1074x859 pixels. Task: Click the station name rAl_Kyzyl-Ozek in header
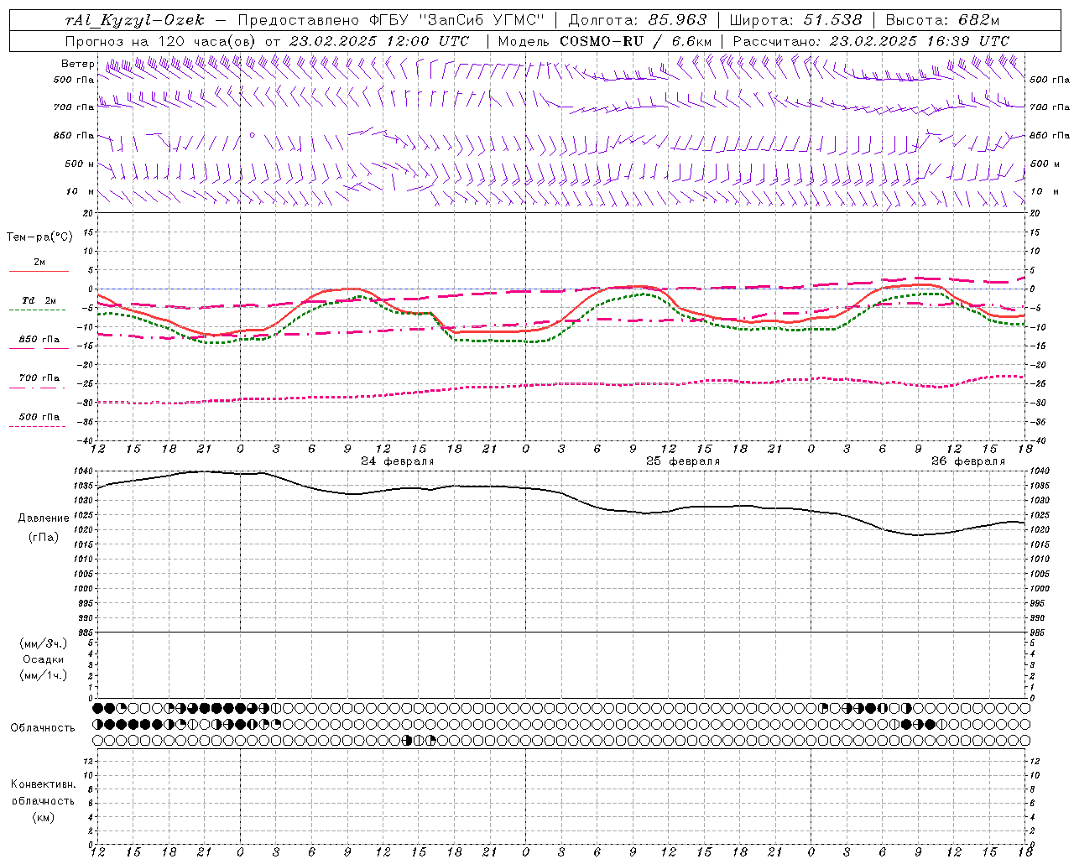click(x=134, y=20)
